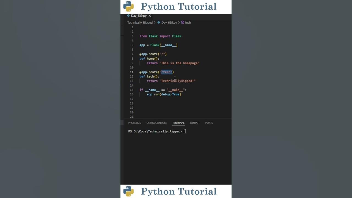Open Day_639.py in breadcrumb path

click(x=169, y=23)
